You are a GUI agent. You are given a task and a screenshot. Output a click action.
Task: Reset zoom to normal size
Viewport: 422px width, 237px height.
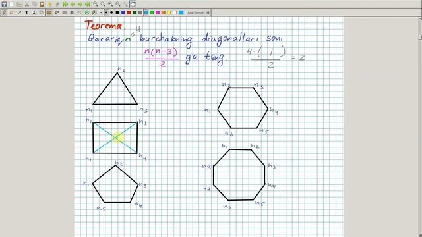point(118,5)
